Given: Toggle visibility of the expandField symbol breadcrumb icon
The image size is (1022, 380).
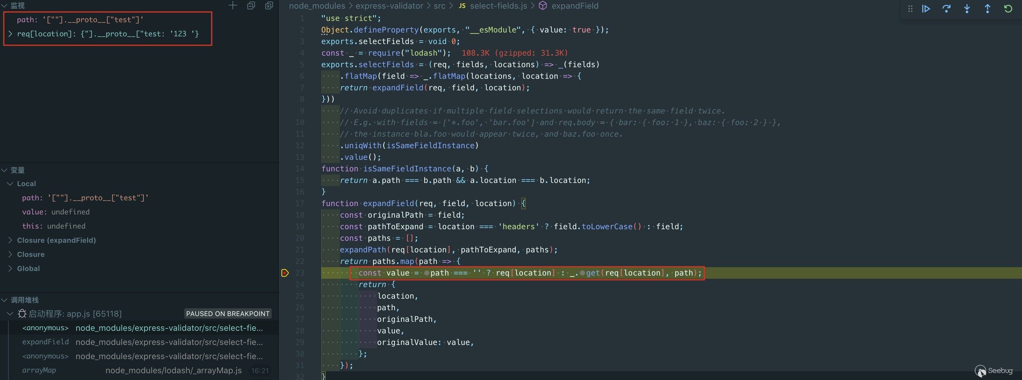Looking at the screenshot, I should tap(542, 5).
